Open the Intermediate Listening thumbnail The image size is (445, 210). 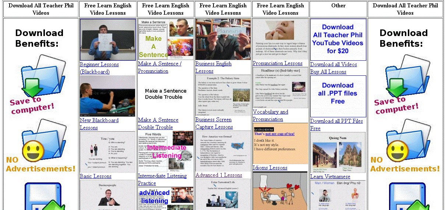pyautogui.click(x=166, y=152)
